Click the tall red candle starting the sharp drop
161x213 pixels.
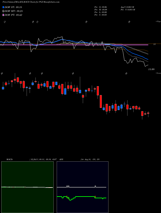point(101,101)
